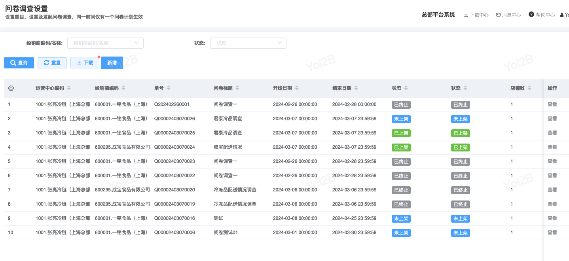Sort by 店铺数 sort icon
Screen dimensions: 569x261
(x=529, y=88)
